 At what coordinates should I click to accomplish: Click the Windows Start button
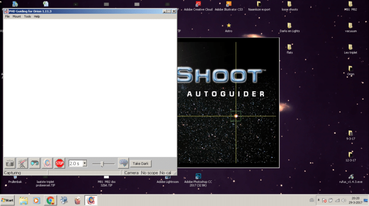[x=7, y=201]
